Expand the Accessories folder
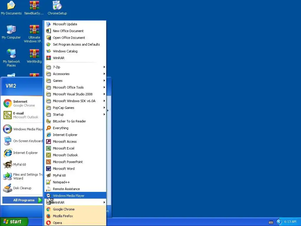Viewport: 301px width, 226px height. [x=75, y=74]
